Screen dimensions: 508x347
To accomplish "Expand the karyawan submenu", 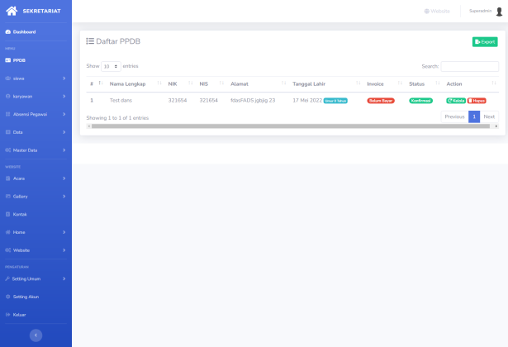I will click(36, 96).
